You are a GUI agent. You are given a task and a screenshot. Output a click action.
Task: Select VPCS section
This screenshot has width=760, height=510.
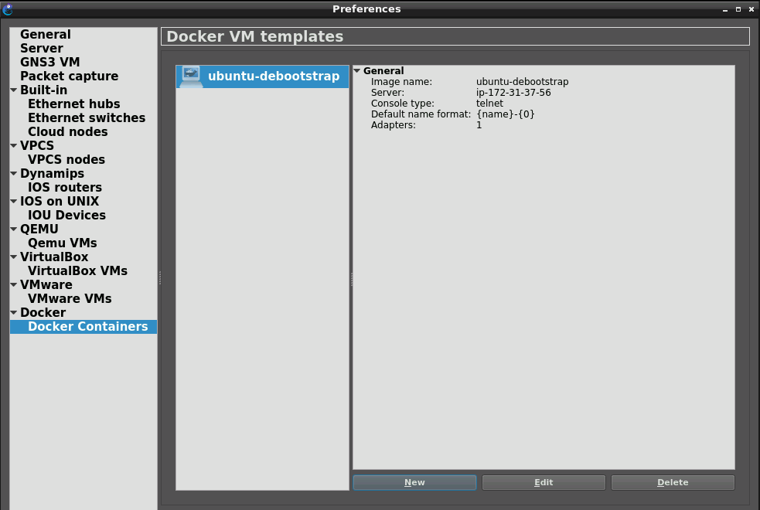pos(37,146)
